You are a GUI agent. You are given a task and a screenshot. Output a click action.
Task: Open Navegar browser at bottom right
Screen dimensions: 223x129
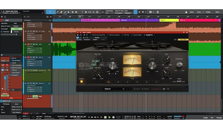pos(219,118)
